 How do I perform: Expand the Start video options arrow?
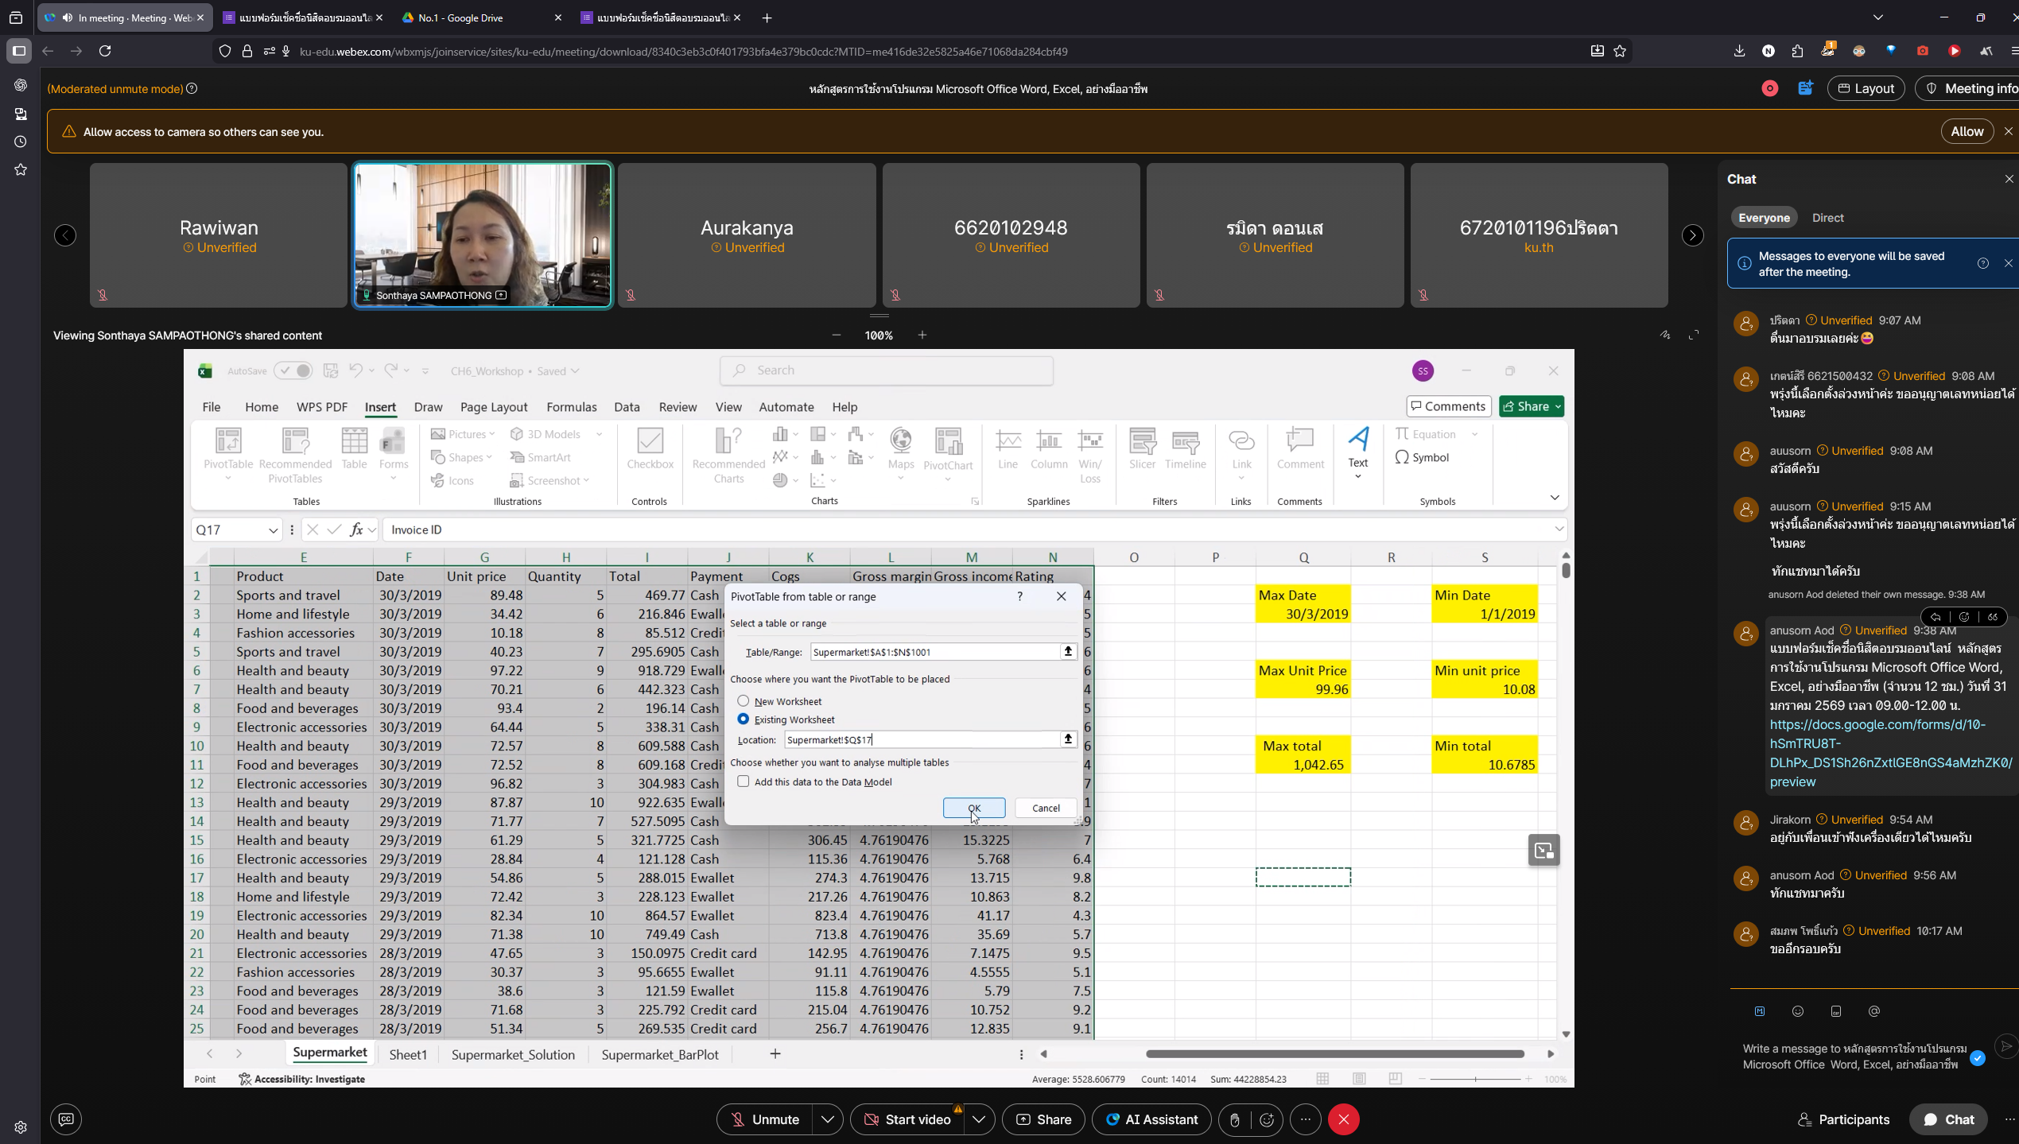tap(978, 1119)
